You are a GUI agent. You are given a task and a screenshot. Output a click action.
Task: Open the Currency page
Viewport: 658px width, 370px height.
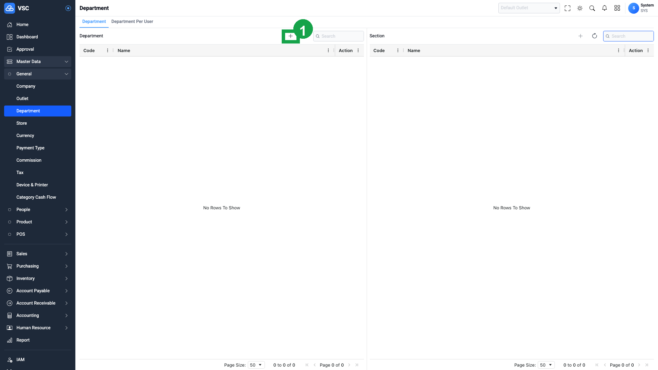pyautogui.click(x=38, y=136)
